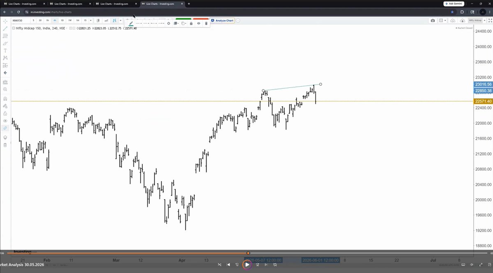The height and width of the screenshot is (273, 493).
Task: Select the 1D interval
Action: point(62,20)
